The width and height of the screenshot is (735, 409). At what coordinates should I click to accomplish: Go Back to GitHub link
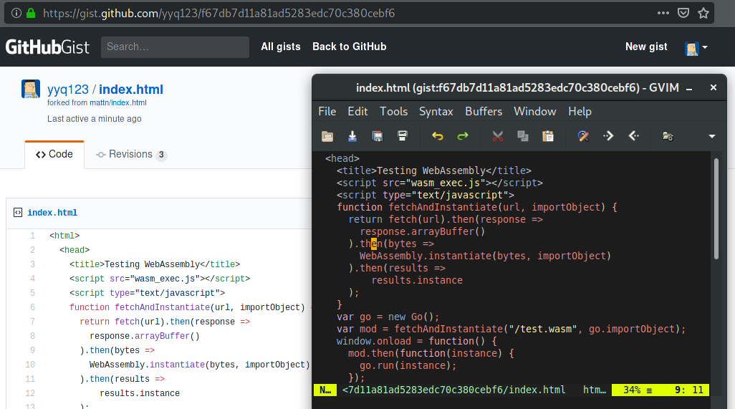pyautogui.click(x=349, y=47)
